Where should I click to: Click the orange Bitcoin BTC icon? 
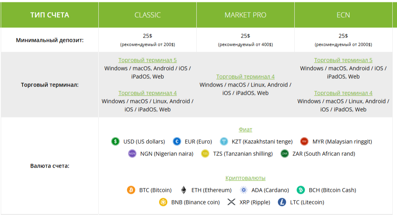coord(131,190)
